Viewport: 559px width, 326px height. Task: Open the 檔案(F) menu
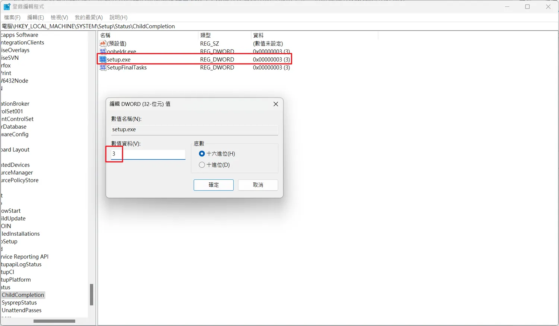click(x=12, y=18)
